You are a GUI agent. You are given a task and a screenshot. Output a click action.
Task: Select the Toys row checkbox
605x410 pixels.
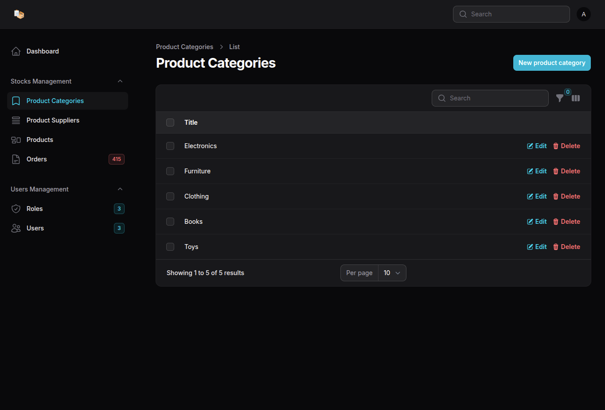[170, 247]
